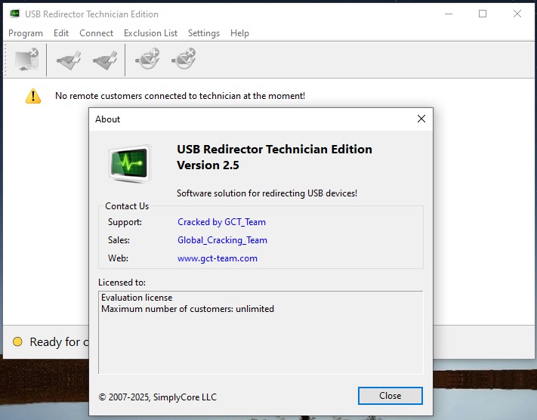Click the 'Licensed to:' label
The width and height of the screenshot is (537, 420).
click(x=122, y=283)
